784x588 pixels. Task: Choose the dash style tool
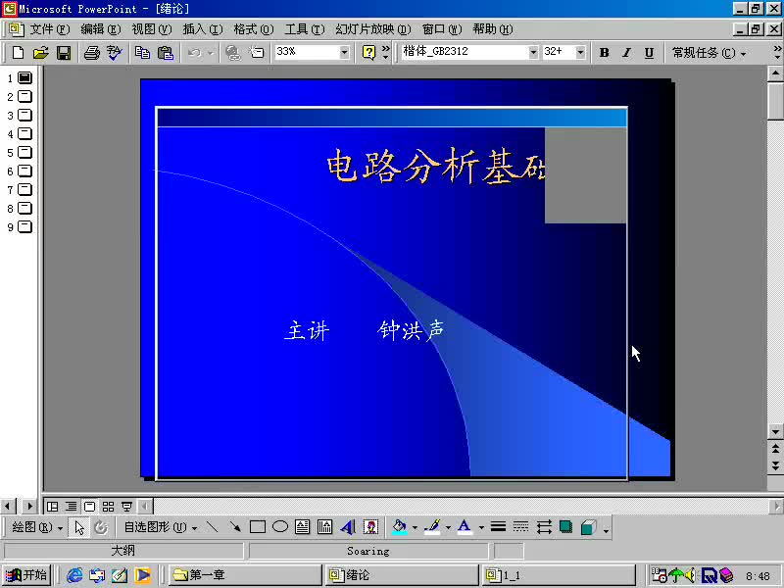[520, 526]
